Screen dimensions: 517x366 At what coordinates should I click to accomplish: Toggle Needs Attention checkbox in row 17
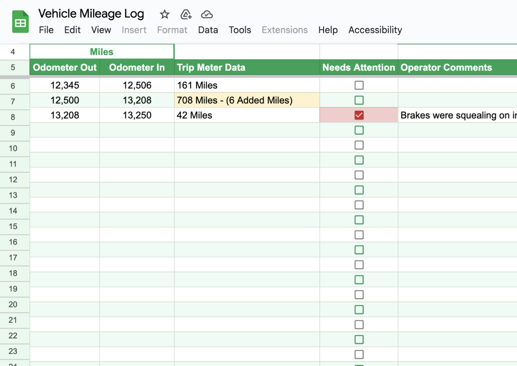click(359, 250)
